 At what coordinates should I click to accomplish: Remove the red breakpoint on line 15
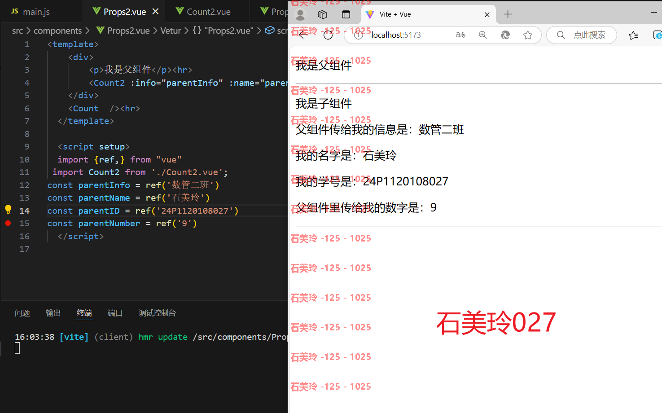8,223
